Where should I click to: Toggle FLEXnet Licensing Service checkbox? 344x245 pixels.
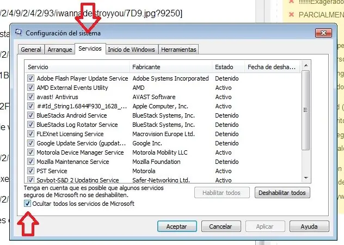(x=30, y=134)
